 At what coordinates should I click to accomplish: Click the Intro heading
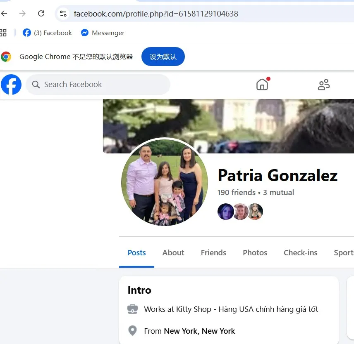pyautogui.click(x=139, y=290)
